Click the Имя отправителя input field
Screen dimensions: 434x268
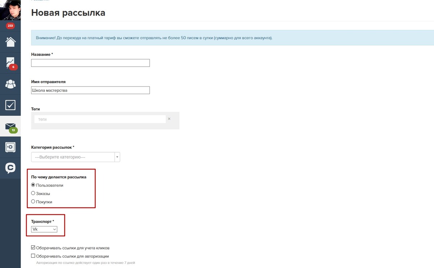[x=90, y=90]
